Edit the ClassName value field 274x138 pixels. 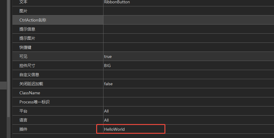[x=189, y=93]
